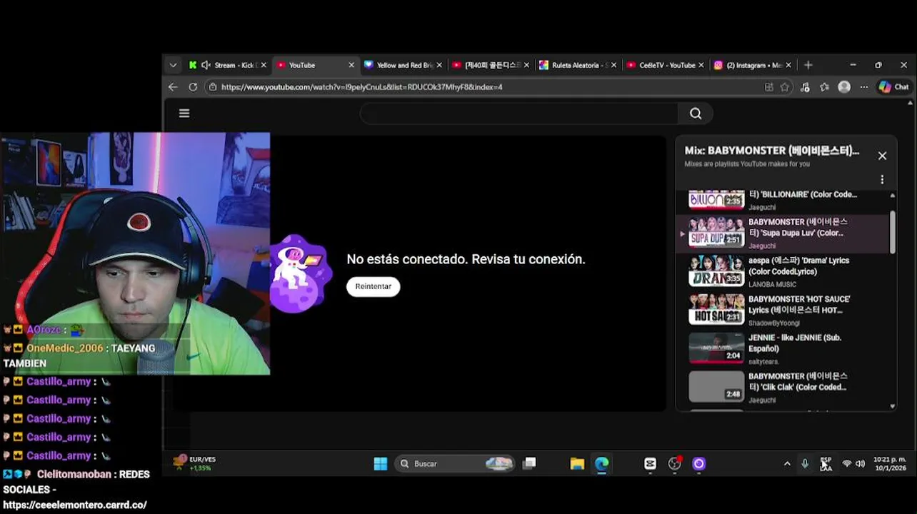Open the OBS Studio taskbar icon
917x514 pixels.
(x=675, y=464)
